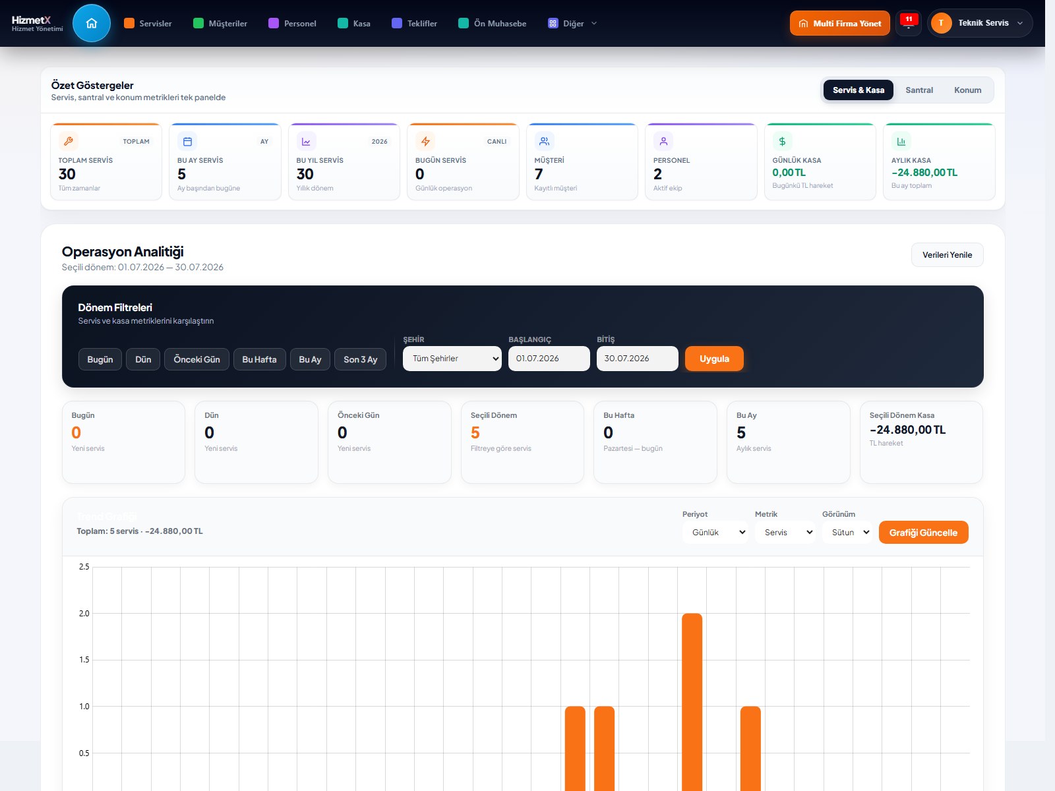
Task: Click the Aylık Kasa value −24.880,00 TL
Action: point(924,173)
